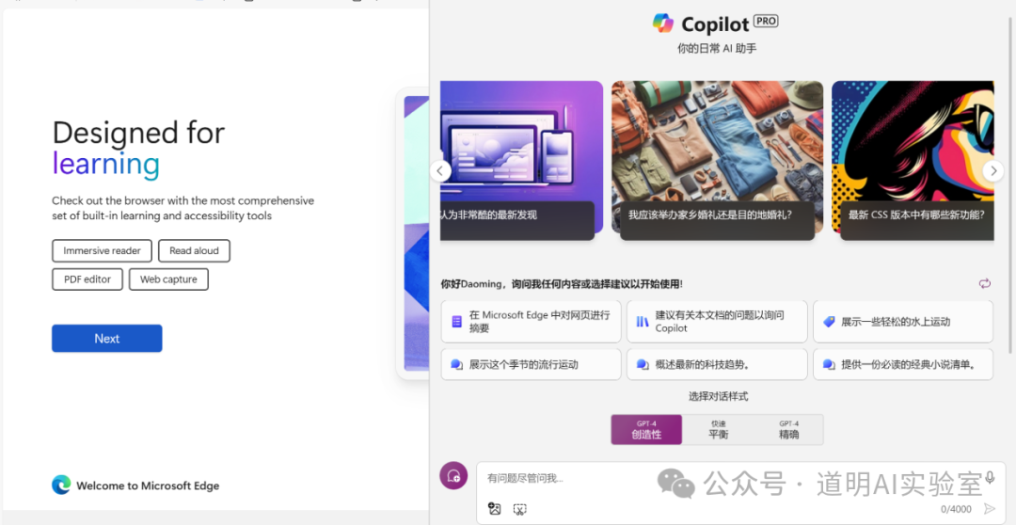Switch to 创造性 conversation style
Image resolution: width=1016 pixels, height=525 pixels.
(x=646, y=430)
